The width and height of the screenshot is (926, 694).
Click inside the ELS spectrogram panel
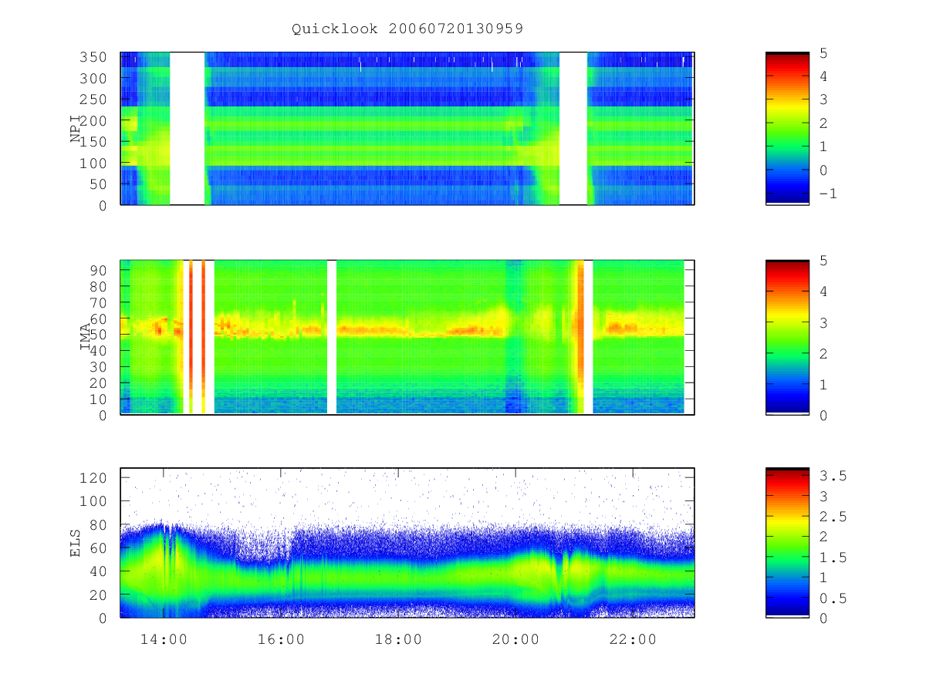point(407,543)
